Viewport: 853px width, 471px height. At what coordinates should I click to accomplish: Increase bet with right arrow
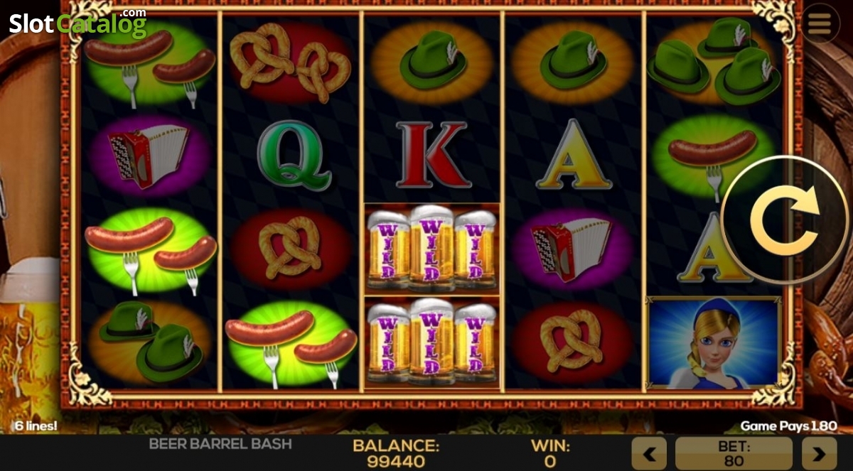click(819, 454)
